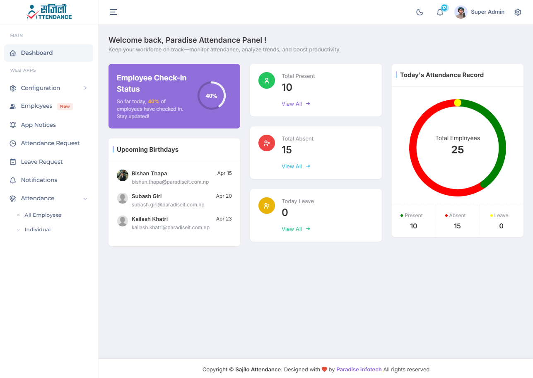Screen dimensions: 533x378
Task: Go to the Employees menu item
Action: pos(37,106)
